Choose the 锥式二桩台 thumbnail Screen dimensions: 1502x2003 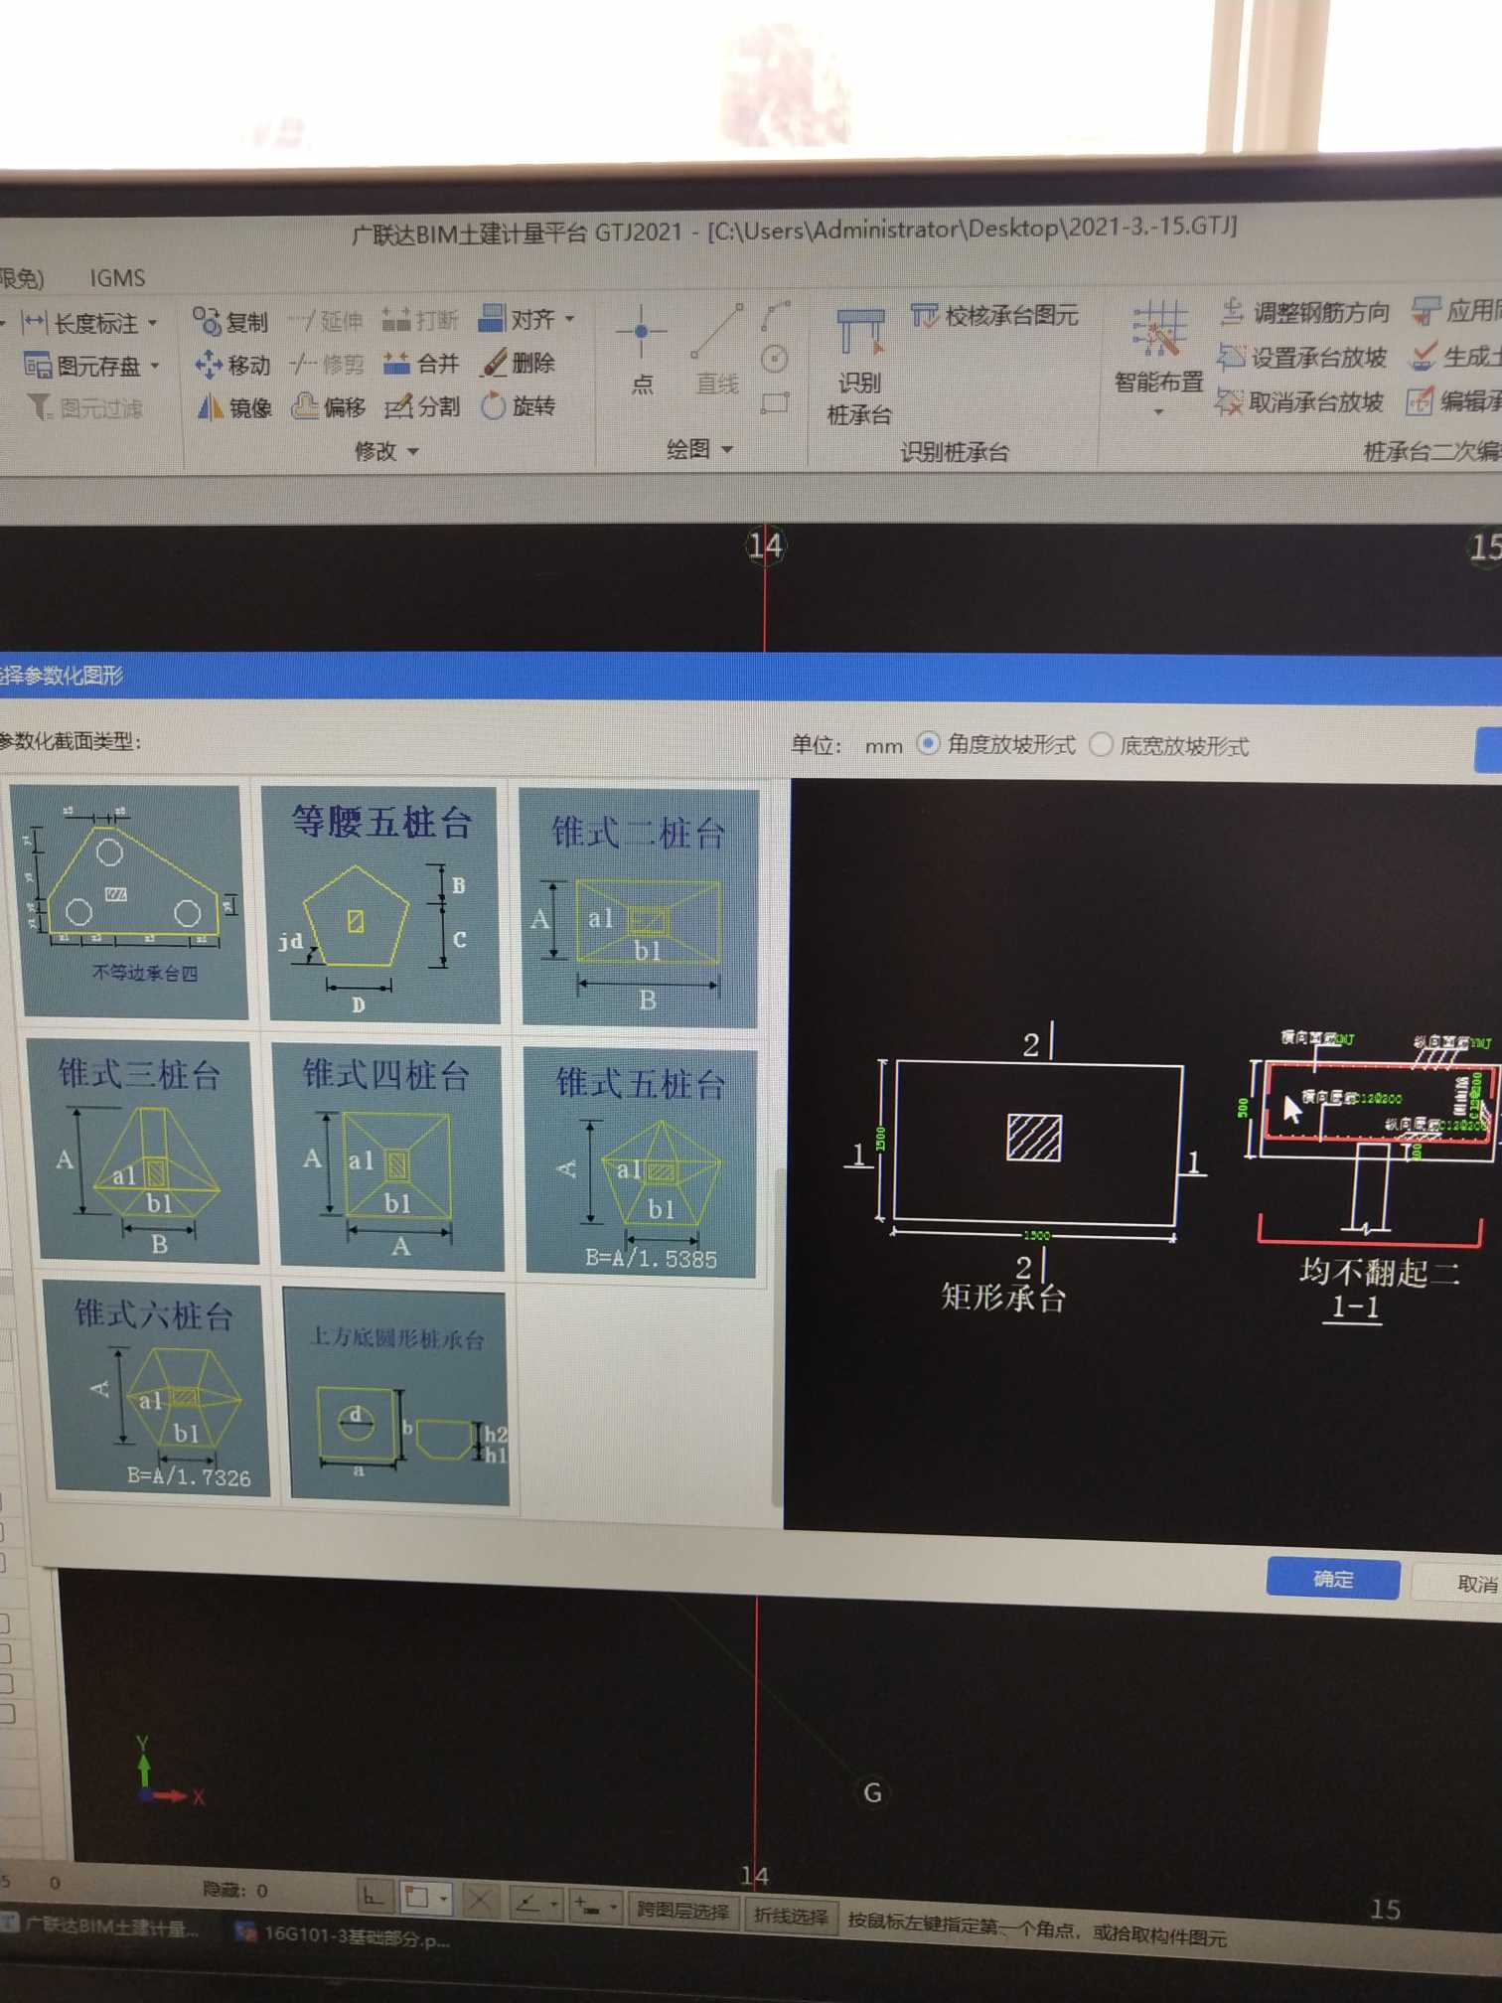[x=639, y=907]
